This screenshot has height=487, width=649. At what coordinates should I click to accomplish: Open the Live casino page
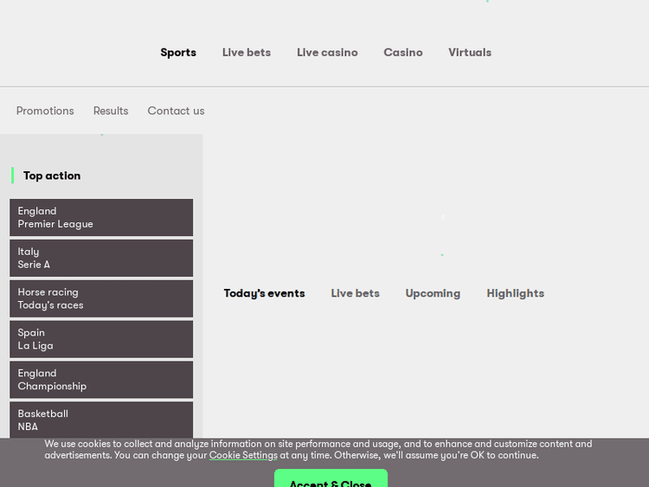tap(327, 53)
